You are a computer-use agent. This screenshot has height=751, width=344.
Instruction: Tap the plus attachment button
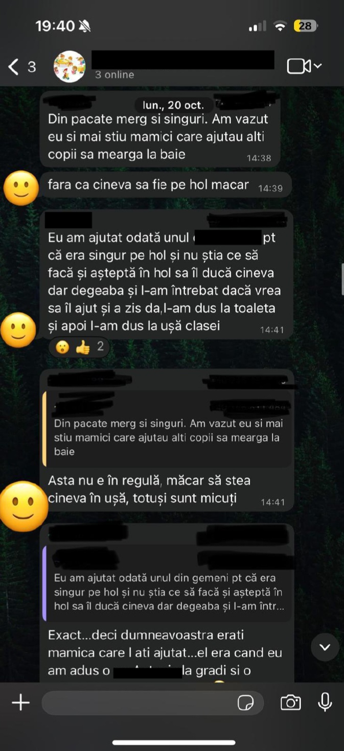click(20, 703)
